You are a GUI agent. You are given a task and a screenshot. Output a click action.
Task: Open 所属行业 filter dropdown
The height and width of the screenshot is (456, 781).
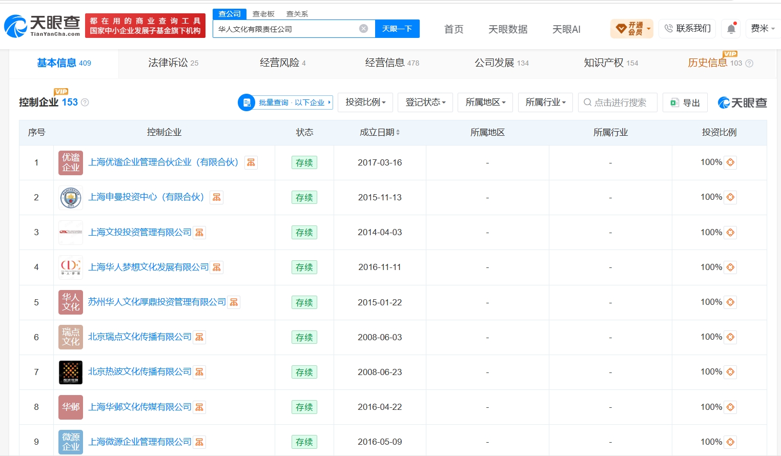coord(545,102)
